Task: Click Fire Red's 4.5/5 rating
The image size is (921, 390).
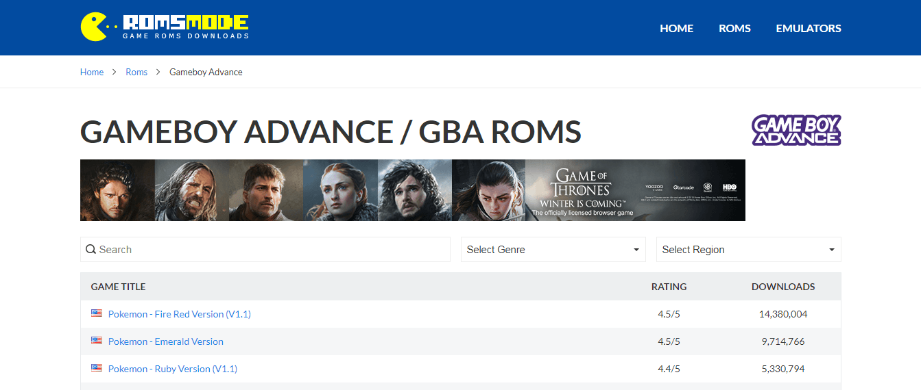Action: (669, 314)
